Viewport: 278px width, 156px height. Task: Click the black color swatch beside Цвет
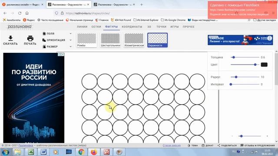click(x=264, y=65)
